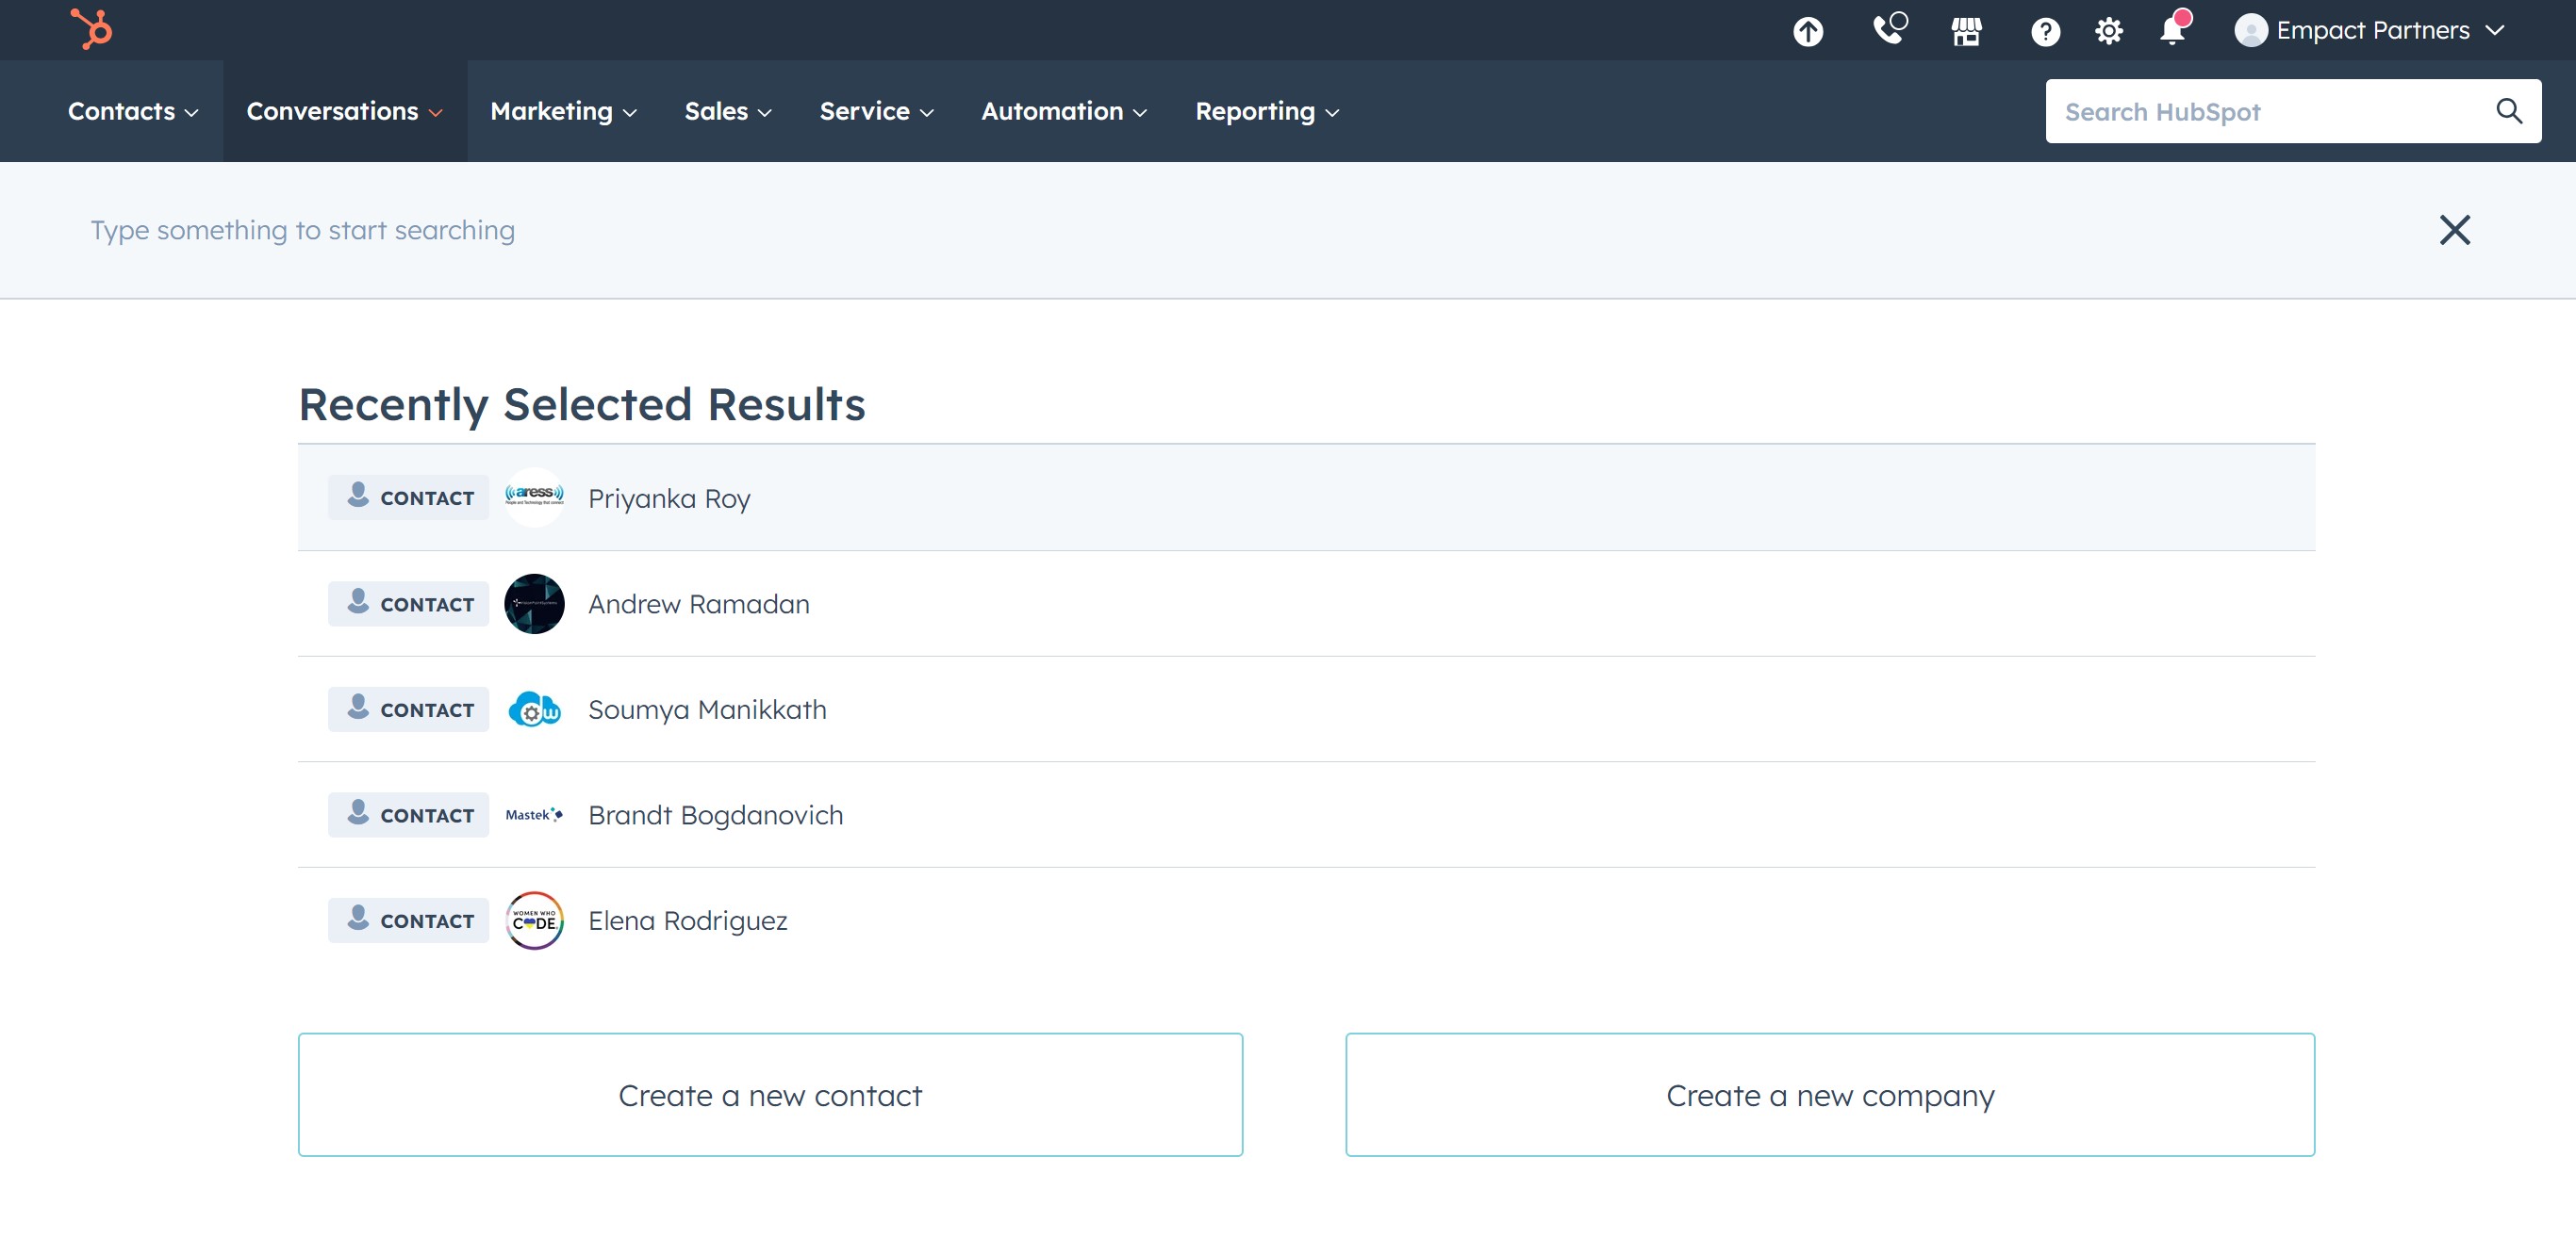2576x1238 pixels.
Task: Open the calling phone icon
Action: point(1888,29)
